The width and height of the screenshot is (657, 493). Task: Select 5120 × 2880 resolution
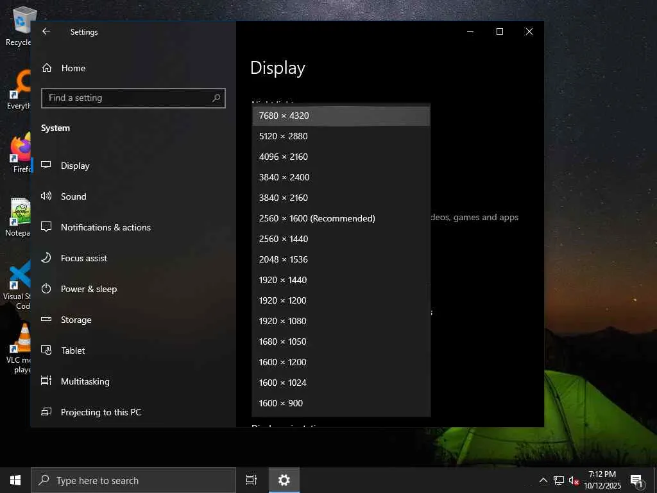(341, 136)
